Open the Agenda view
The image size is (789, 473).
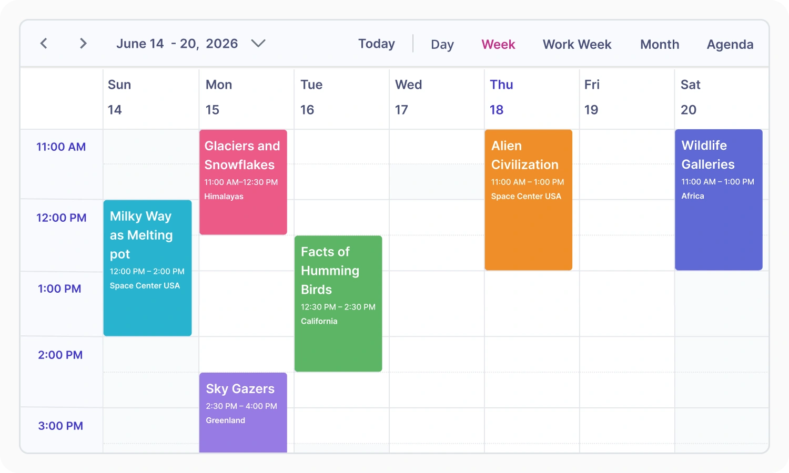point(730,45)
